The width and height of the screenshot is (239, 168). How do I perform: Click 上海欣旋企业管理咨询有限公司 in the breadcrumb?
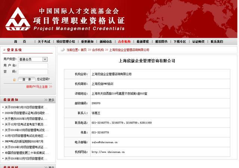(x=129, y=50)
